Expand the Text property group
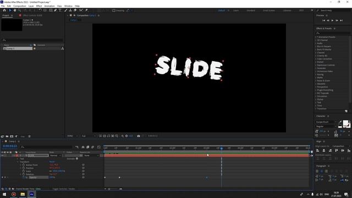 click(18, 159)
